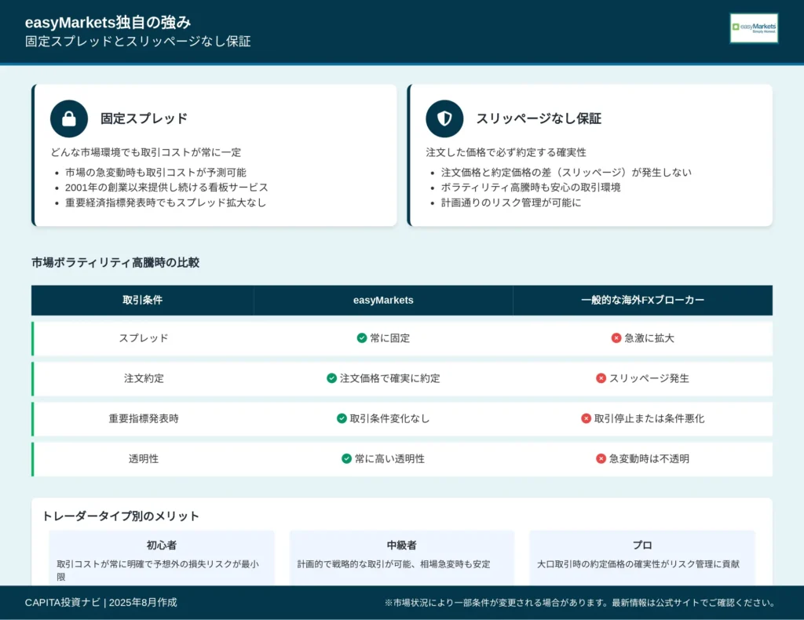
Task: Click the bullet about 注文価格と約定価格の差
Action: 567,173
